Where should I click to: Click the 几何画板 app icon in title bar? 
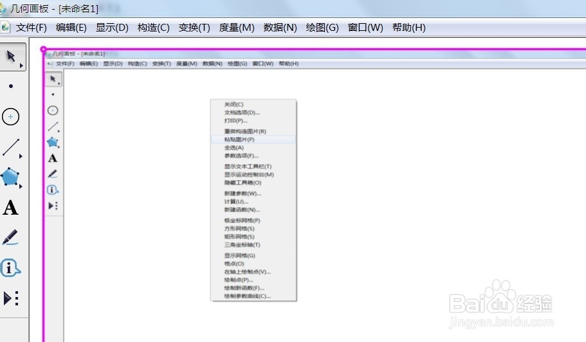(x=3, y=8)
